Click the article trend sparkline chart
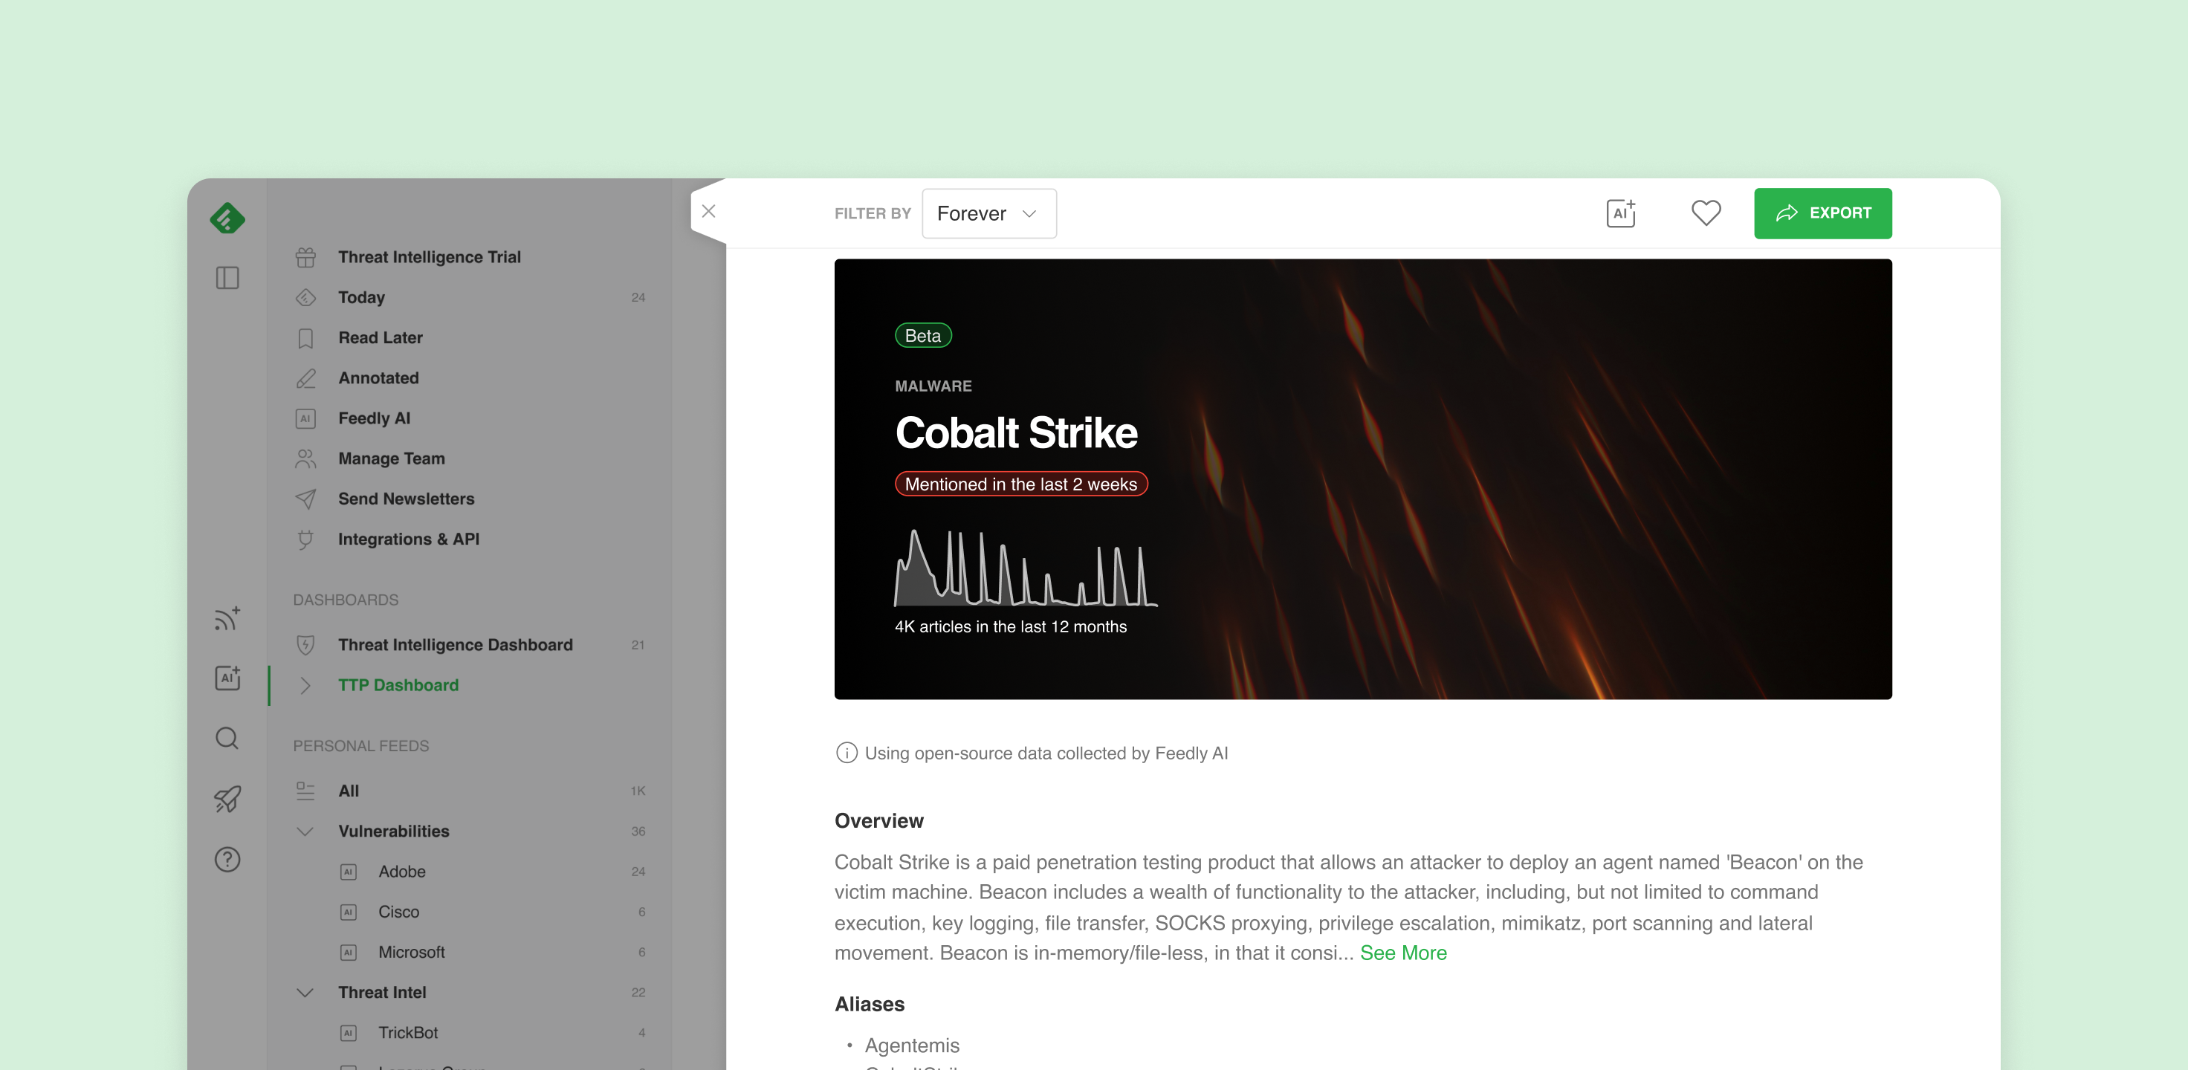Image resolution: width=2188 pixels, height=1070 pixels. coord(1026,568)
